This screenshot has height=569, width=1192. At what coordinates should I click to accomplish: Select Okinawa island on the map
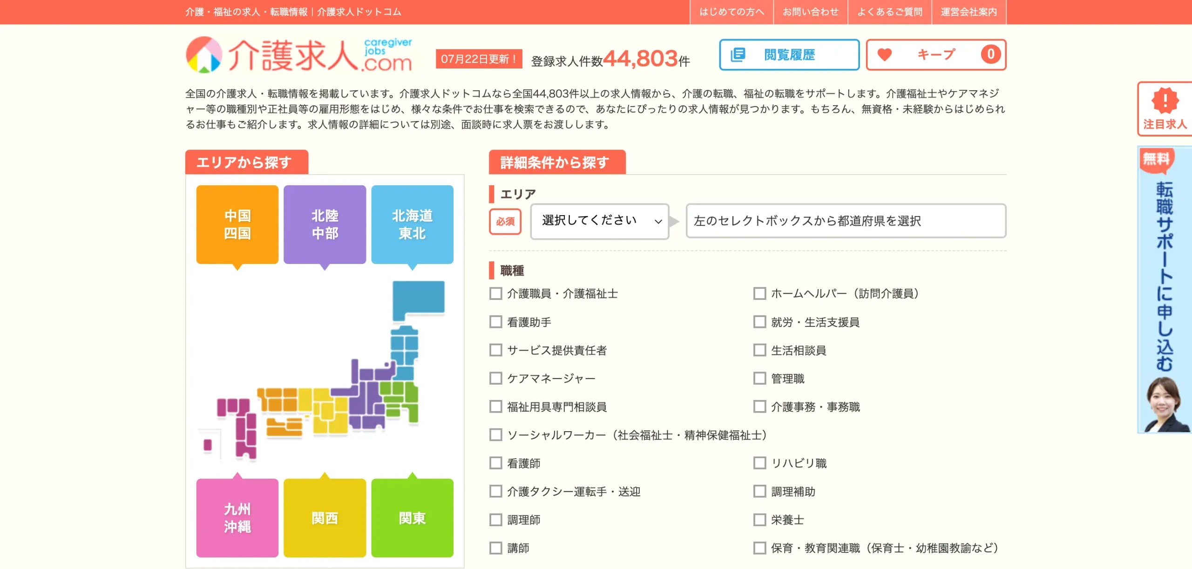pos(208,445)
